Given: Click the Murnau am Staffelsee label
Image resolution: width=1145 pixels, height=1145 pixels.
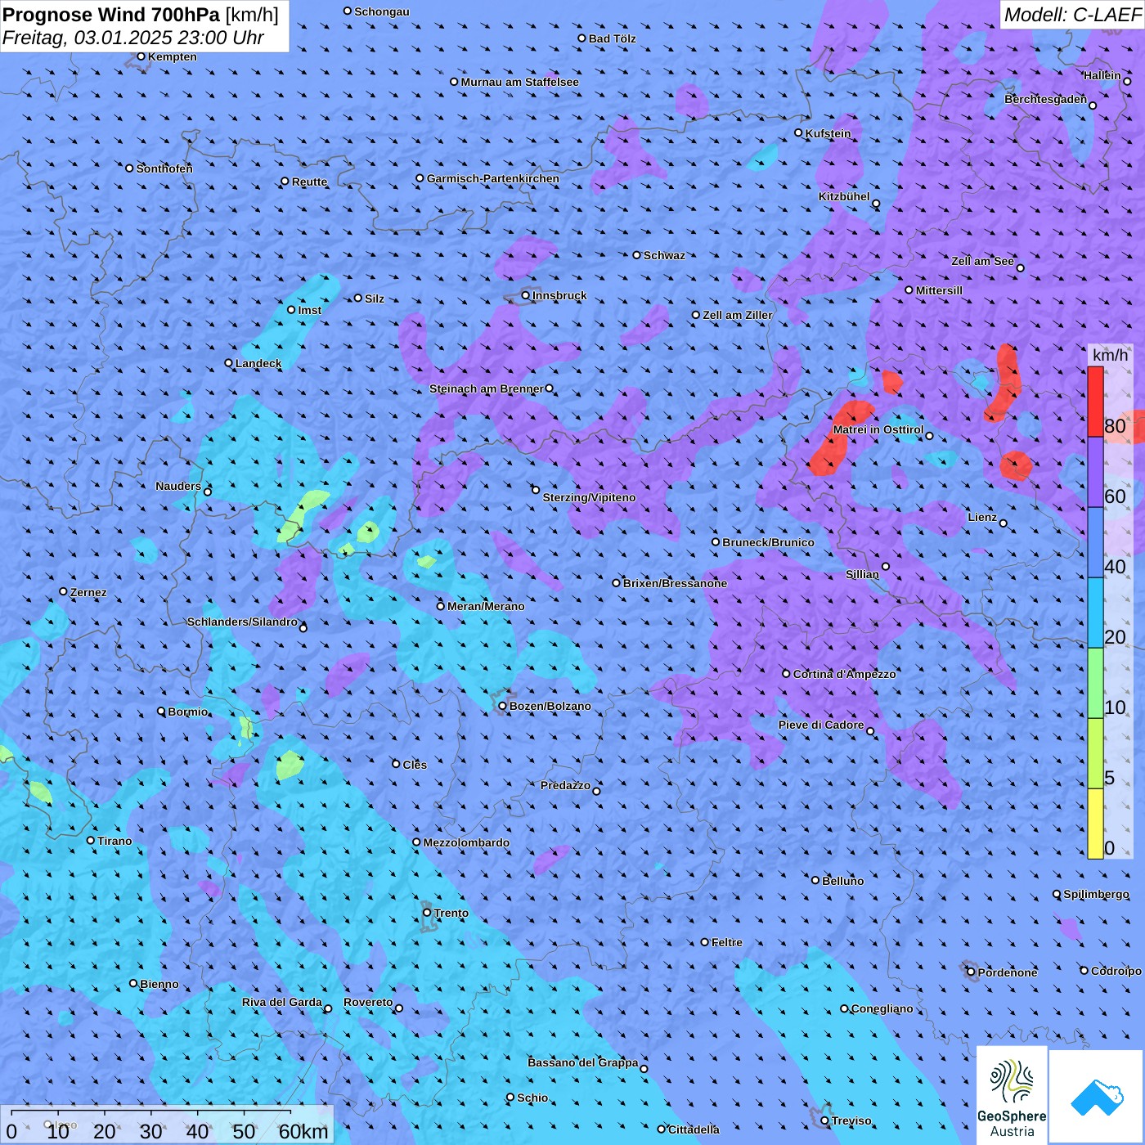Looking at the screenshot, I should click(x=520, y=82).
